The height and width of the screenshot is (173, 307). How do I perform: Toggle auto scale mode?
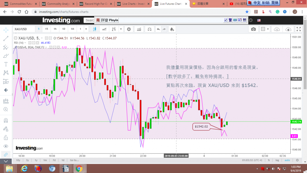287,160
